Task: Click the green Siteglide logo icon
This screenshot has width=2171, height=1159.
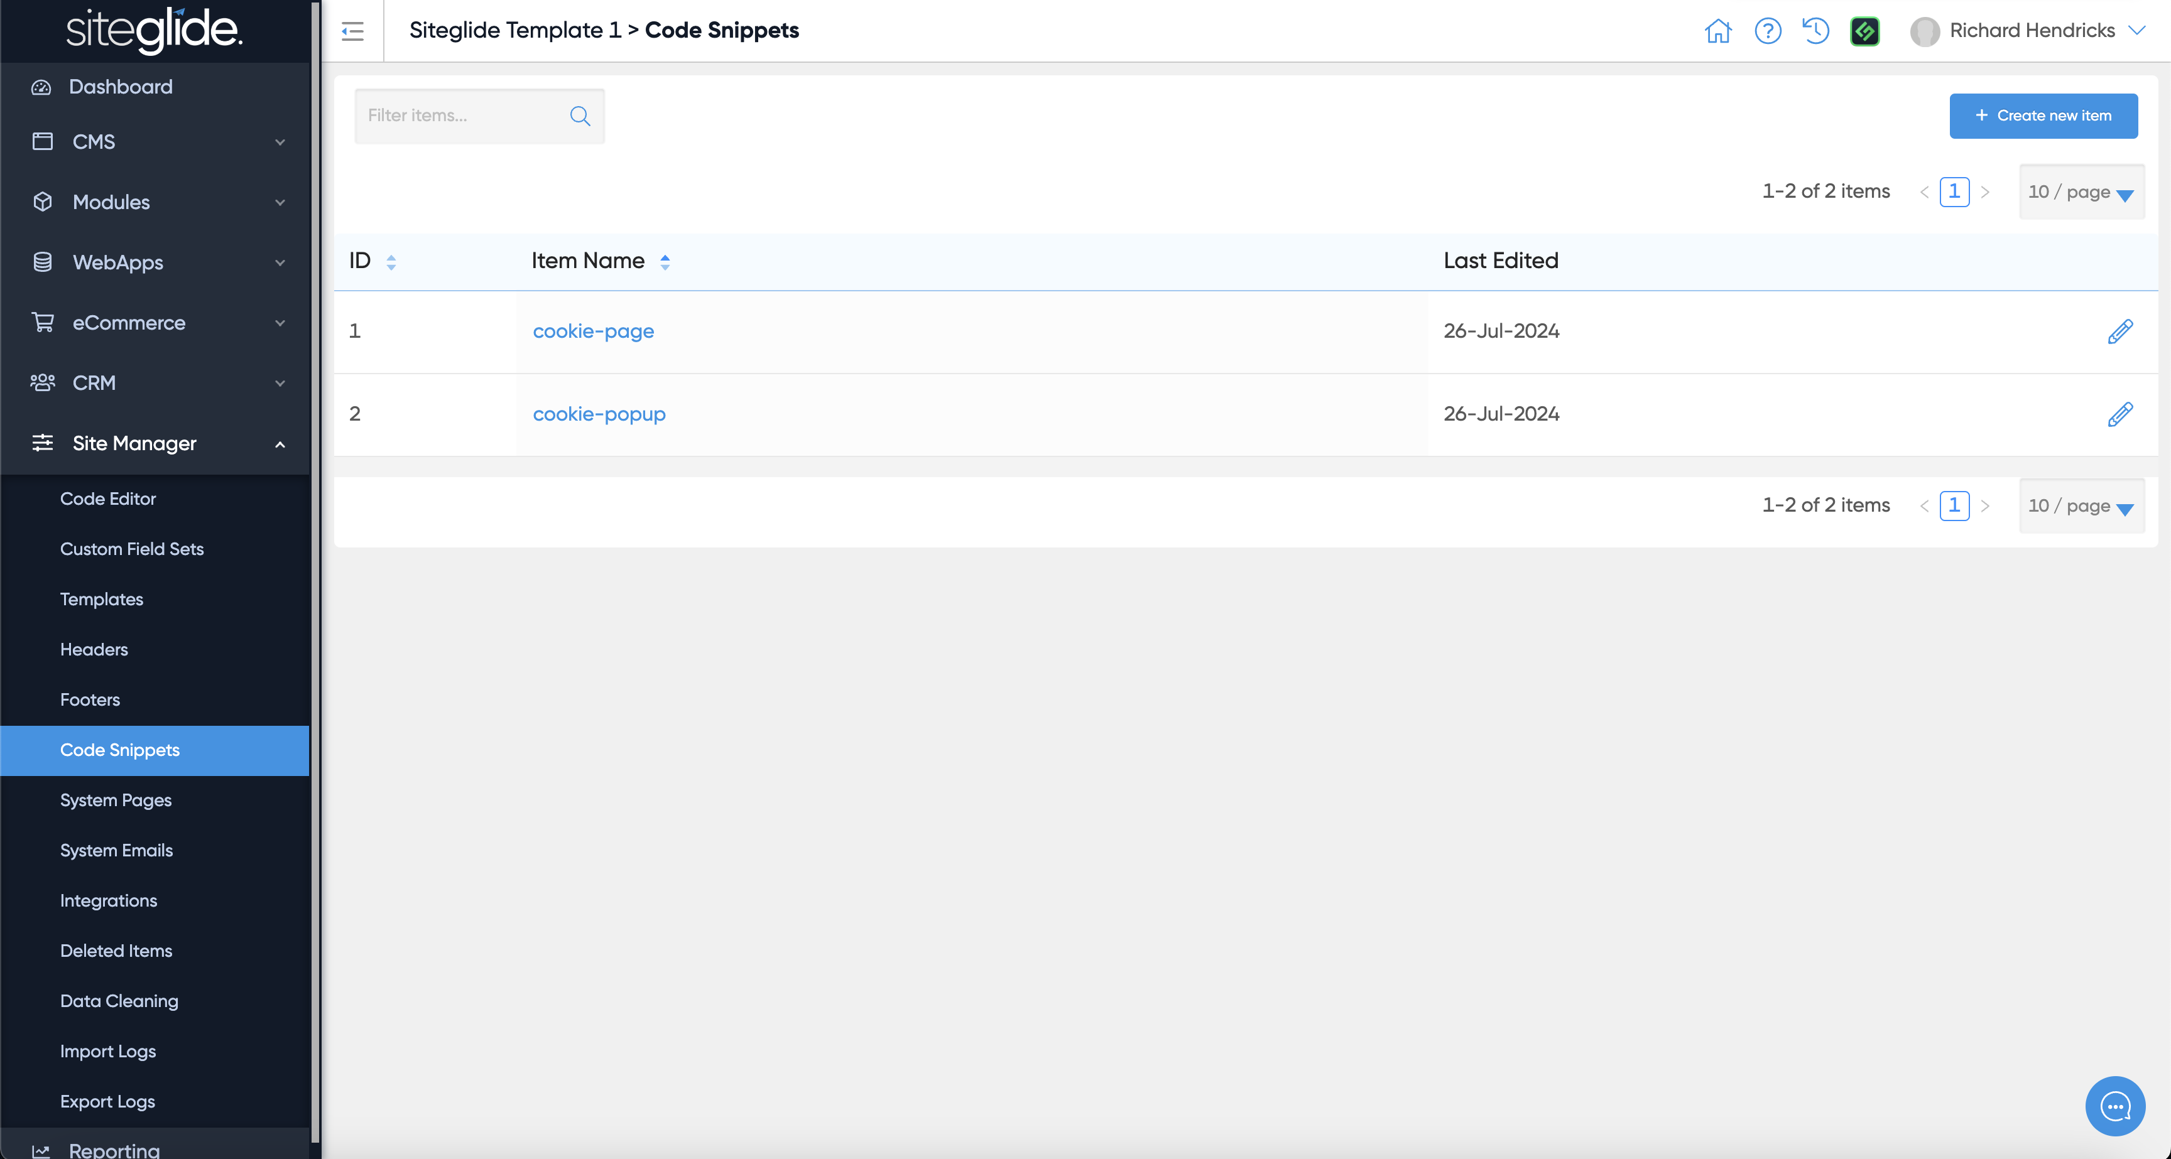Action: (1864, 31)
